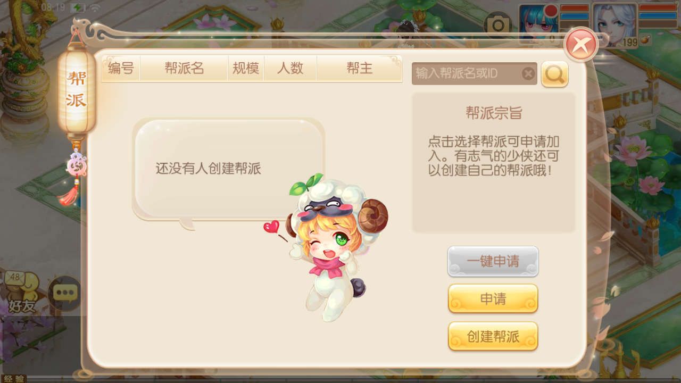The width and height of the screenshot is (681, 383).
Task: Sort by 规模 column header
Action: [246, 68]
